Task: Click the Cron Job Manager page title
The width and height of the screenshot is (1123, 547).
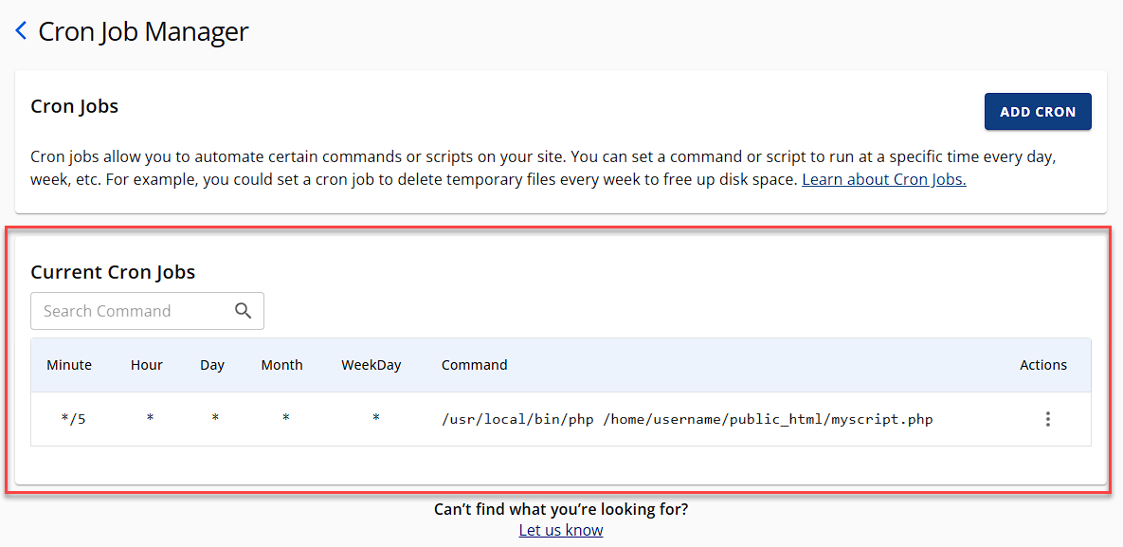Action: (143, 31)
